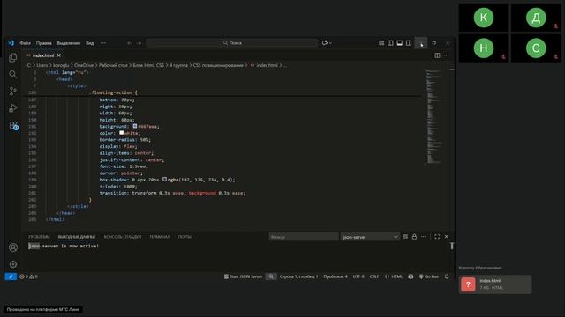Click the OneDrive breadcrumb segment
This screenshot has height=317, width=565.
coord(84,65)
